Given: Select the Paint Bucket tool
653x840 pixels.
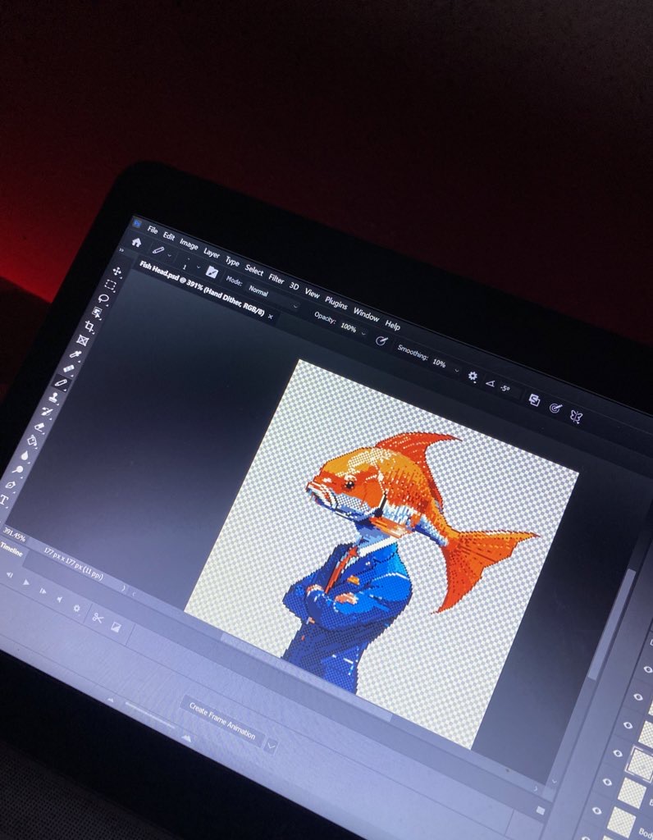Looking at the screenshot, I should (x=32, y=441).
